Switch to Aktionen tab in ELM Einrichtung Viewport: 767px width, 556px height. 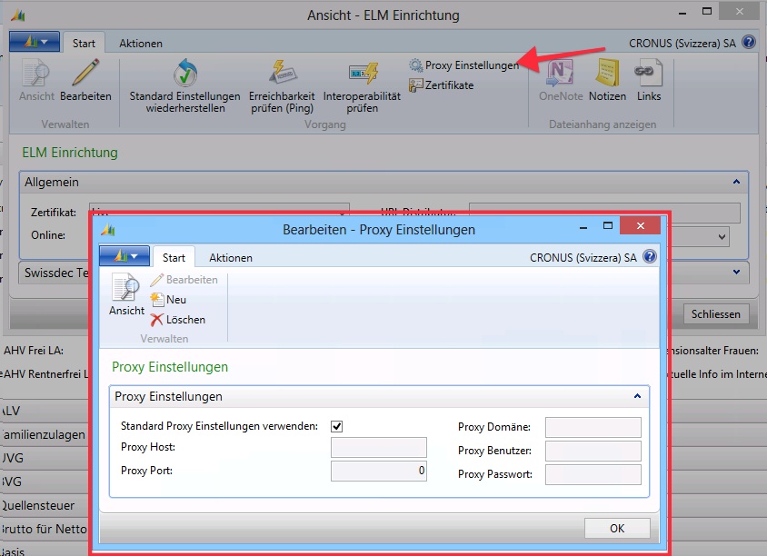coord(141,44)
